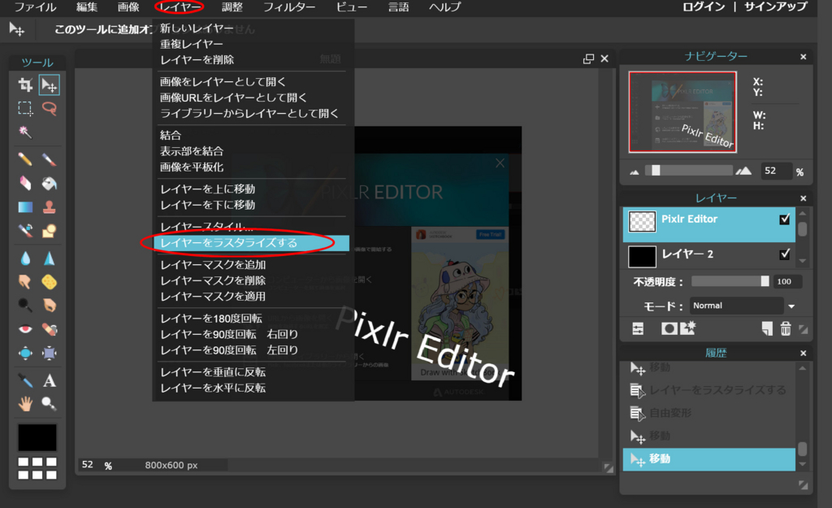Select the Move tool in Tools panel
Image resolution: width=832 pixels, height=508 pixels.
pyautogui.click(x=50, y=85)
